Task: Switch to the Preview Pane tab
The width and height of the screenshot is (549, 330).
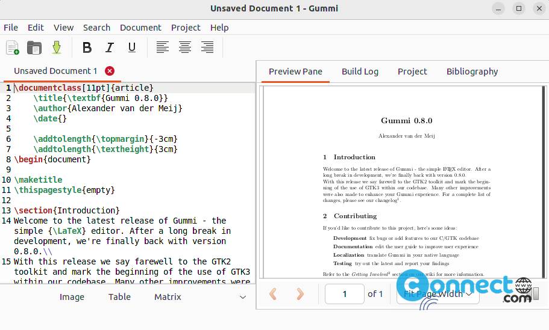Action: (295, 72)
